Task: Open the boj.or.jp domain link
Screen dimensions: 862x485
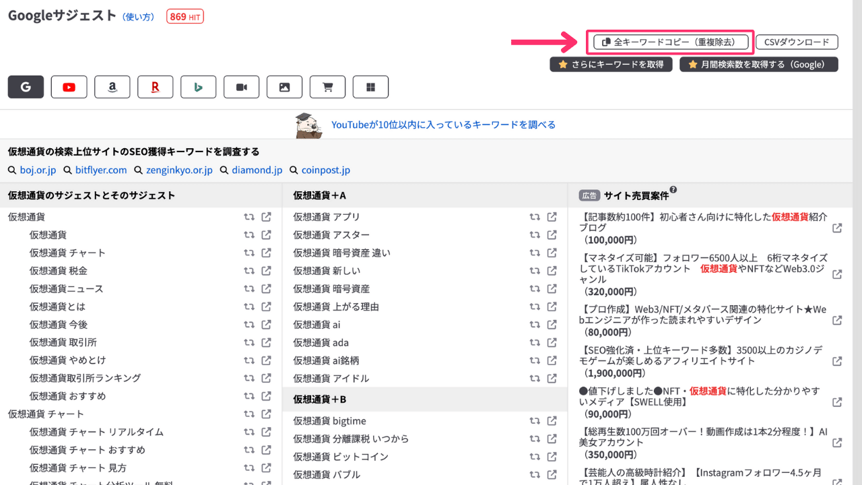Action: pos(38,170)
